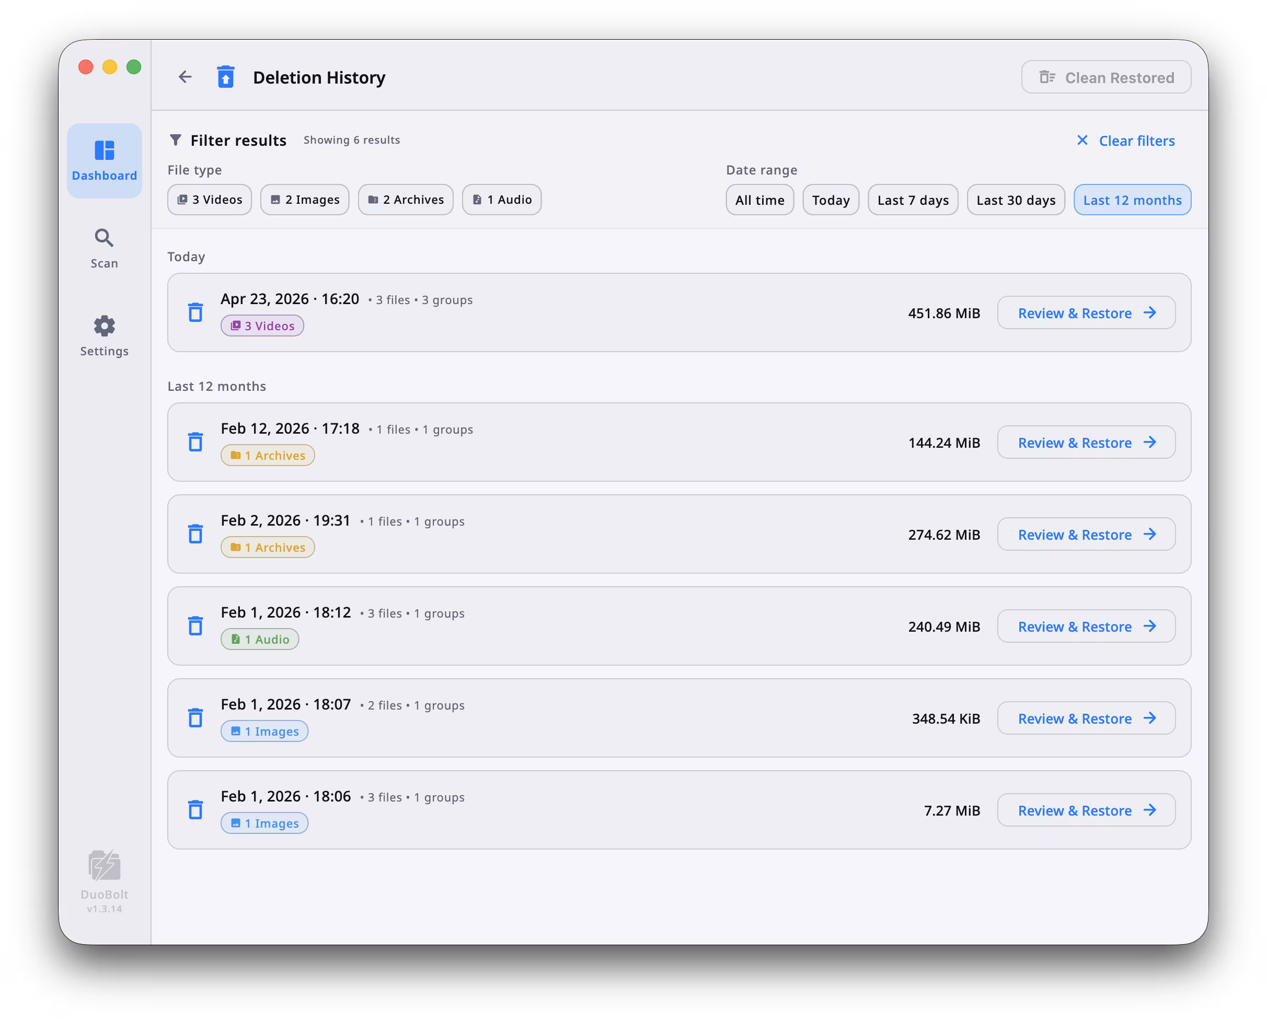The height and width of the screenshot is (1022, 1267).
Task: Click the 451.86 MiB size value
Action: tap(943, 313)
